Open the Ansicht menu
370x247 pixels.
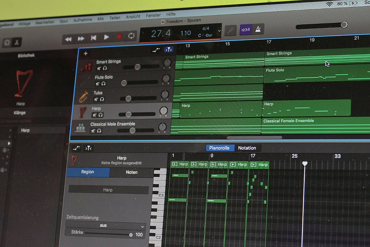tap(133, 17)
